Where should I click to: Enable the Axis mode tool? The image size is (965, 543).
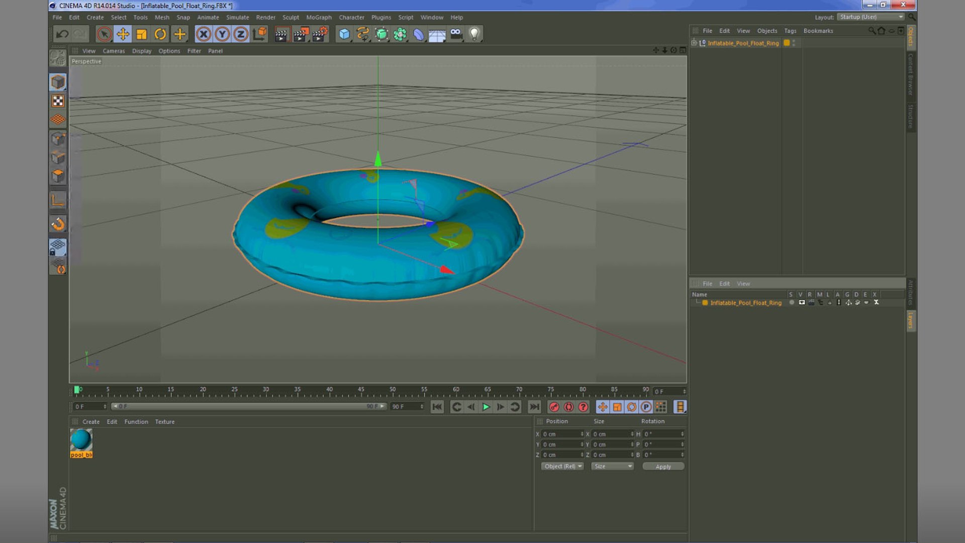click(x=58, y=200)
